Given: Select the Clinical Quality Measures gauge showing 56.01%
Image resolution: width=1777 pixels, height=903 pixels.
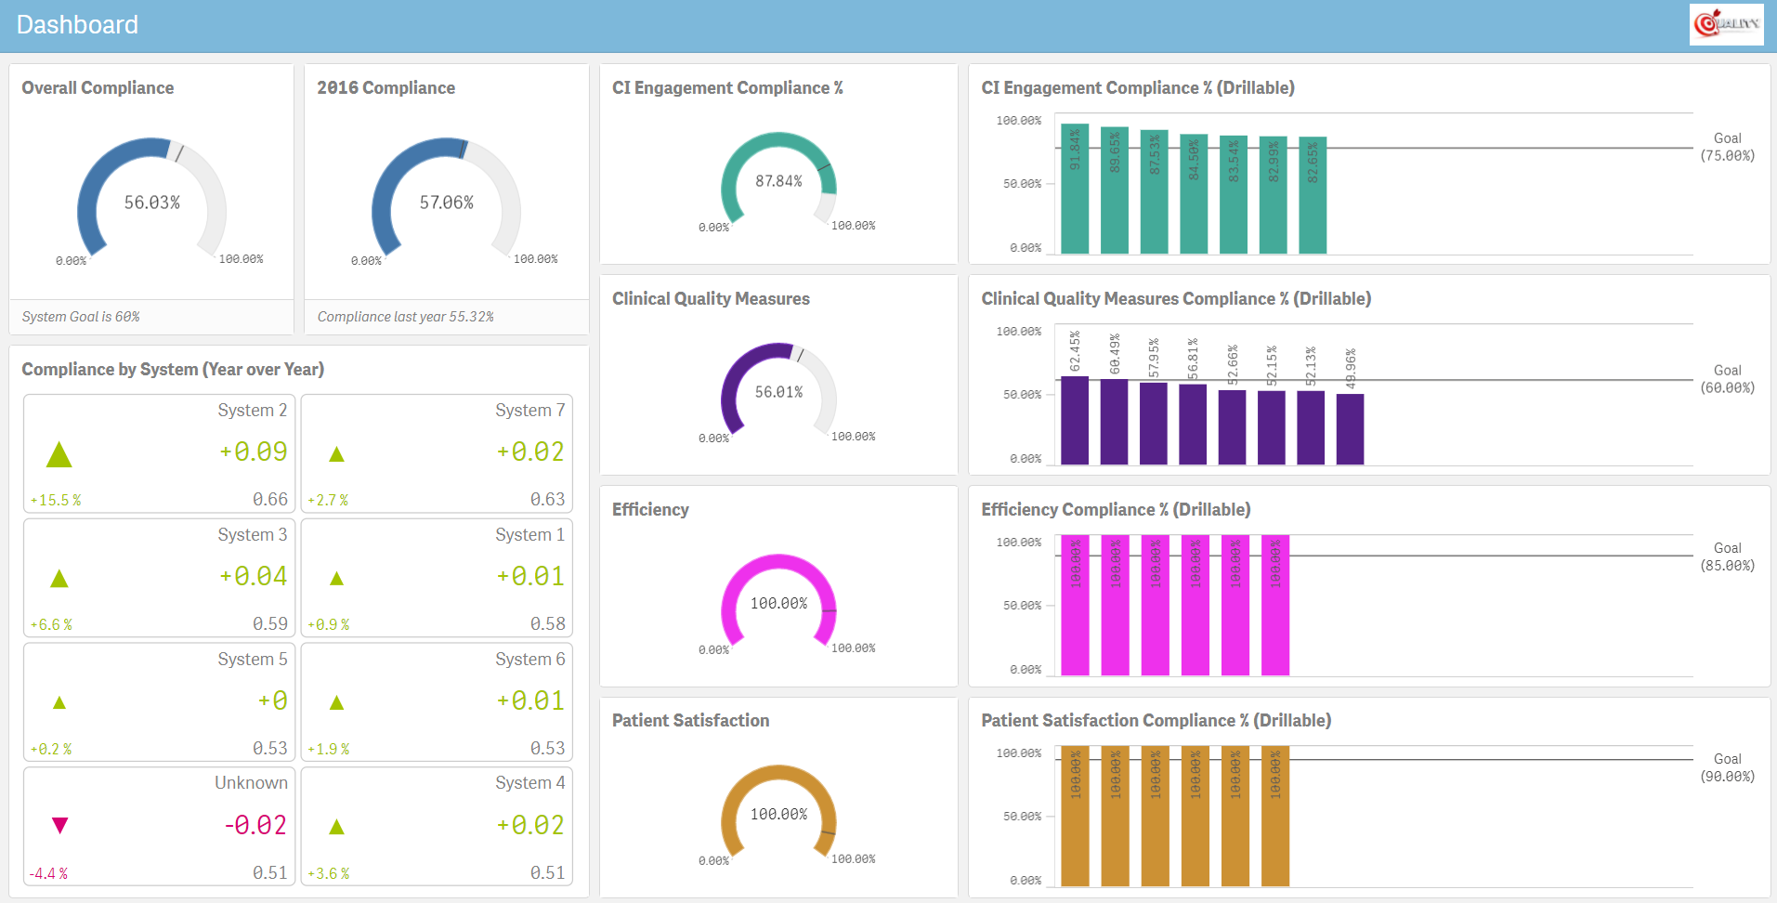Looking at the screenshot, I should 778,389.
